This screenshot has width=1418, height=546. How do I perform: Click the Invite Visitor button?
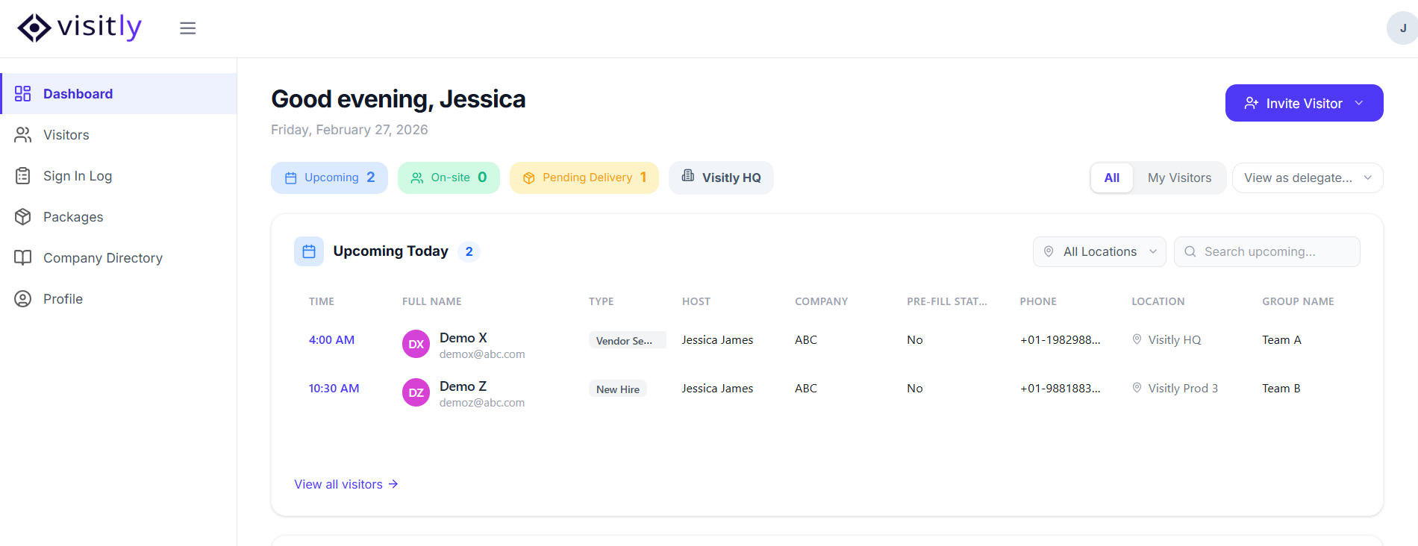tap(1304, 103)
